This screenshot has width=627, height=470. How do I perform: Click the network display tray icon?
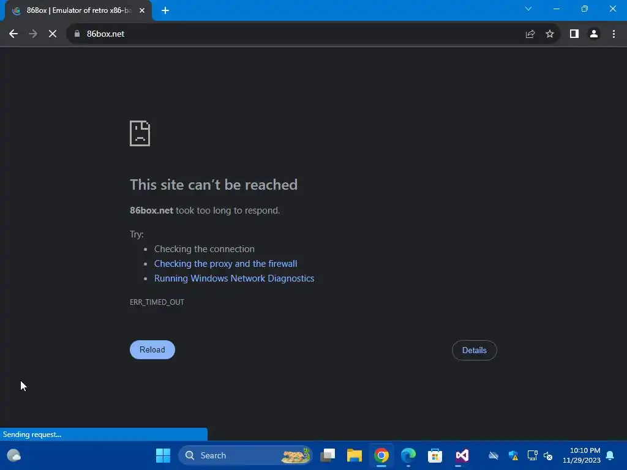(x=532, y=455)
